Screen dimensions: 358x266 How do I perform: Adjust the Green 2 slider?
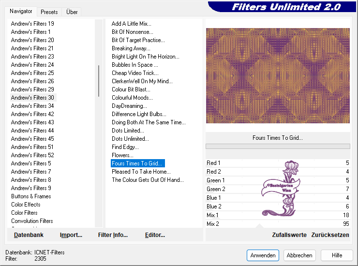click(278, 189)
